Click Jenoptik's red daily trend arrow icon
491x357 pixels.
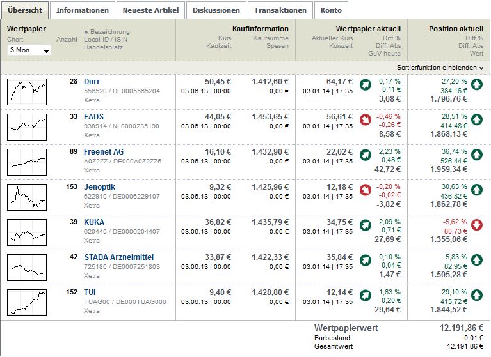tap(365, 189)
